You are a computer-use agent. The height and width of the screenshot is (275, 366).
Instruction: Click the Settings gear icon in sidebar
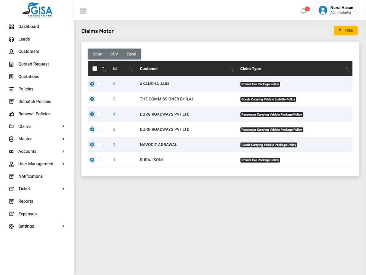11,226
